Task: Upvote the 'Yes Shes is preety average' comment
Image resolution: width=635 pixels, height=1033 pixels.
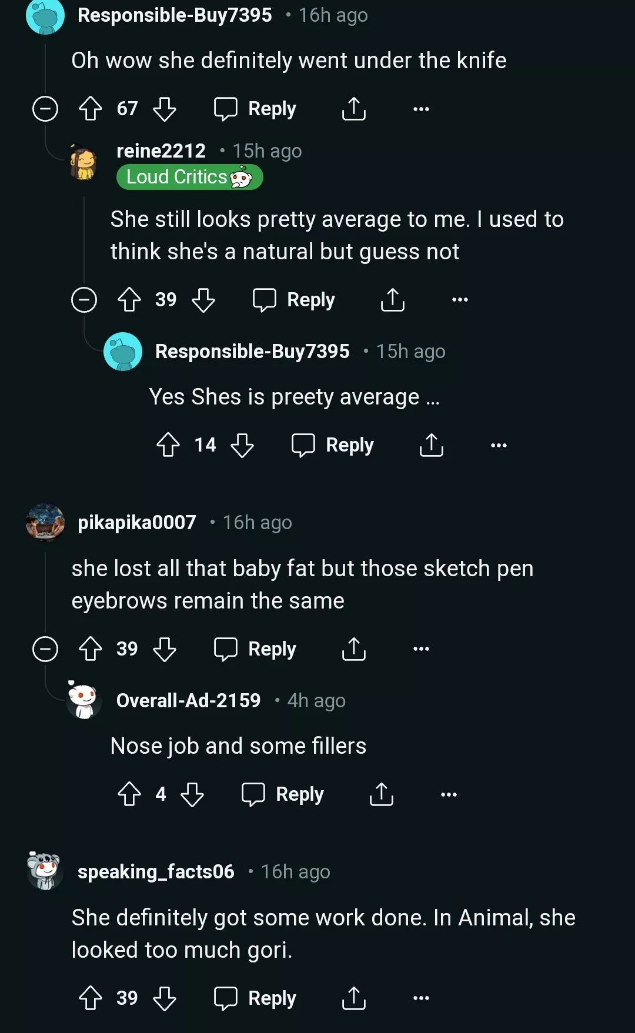Action: (x=168, y=445)
